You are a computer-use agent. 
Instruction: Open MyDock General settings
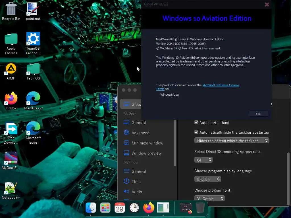tap(135, 123)
